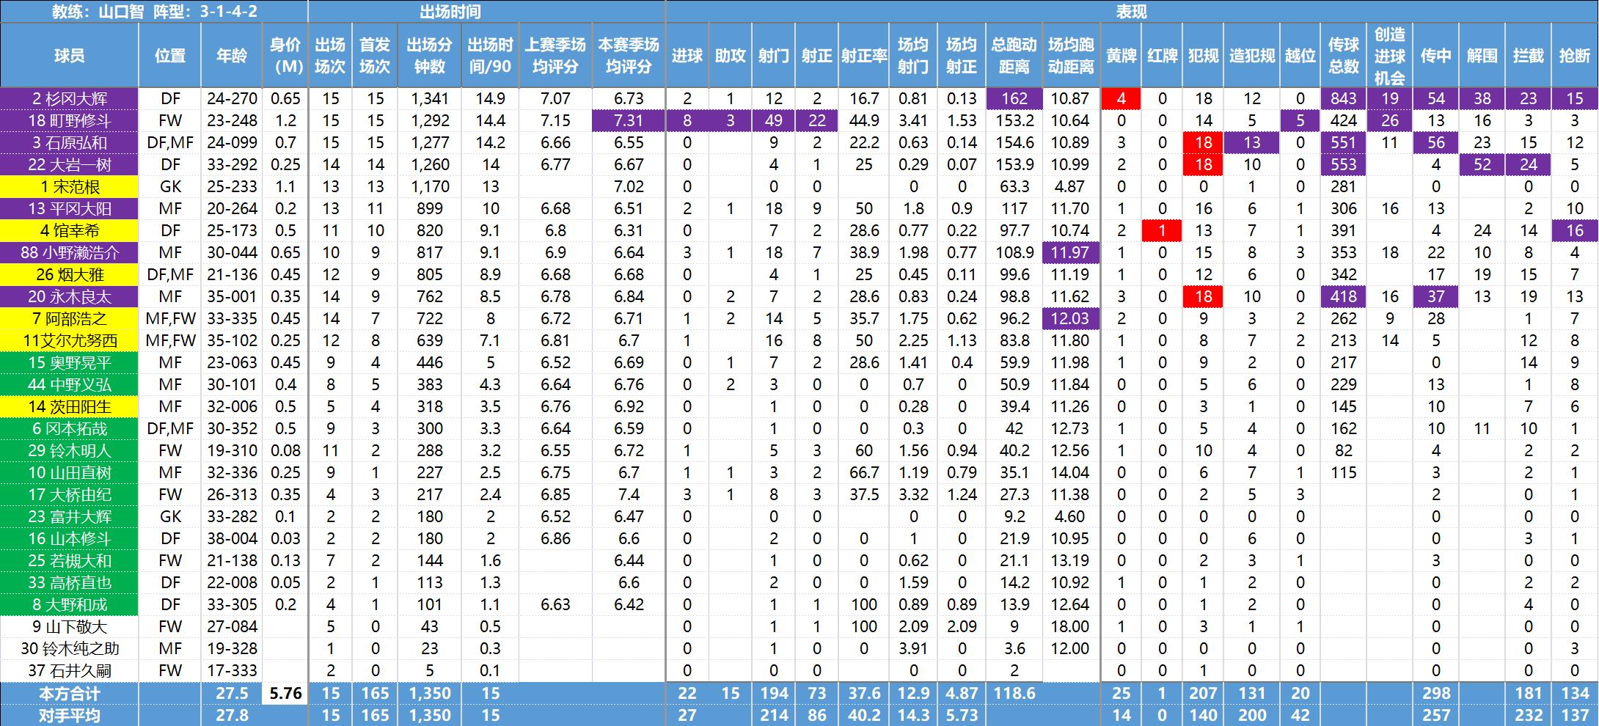
Task: Select player cell "2 杉冈大辉"
Action: (70, 98)
